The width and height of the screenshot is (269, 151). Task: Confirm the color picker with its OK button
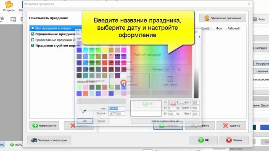(85, 121)
